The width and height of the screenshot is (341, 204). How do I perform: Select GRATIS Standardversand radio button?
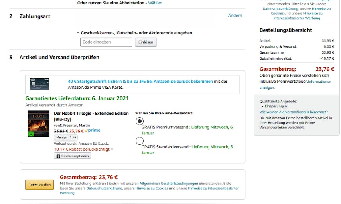139,141
